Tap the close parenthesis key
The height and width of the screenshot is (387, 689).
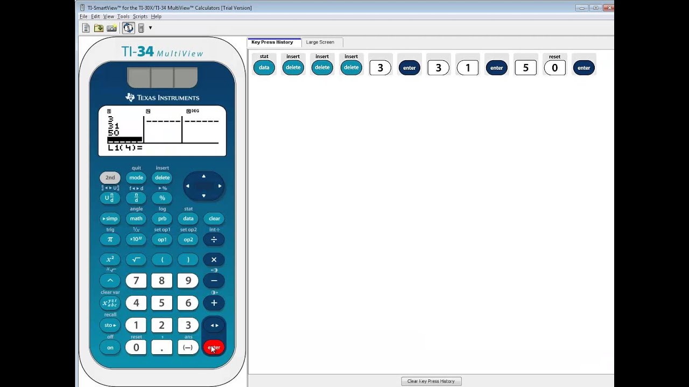tap(188, 260)
